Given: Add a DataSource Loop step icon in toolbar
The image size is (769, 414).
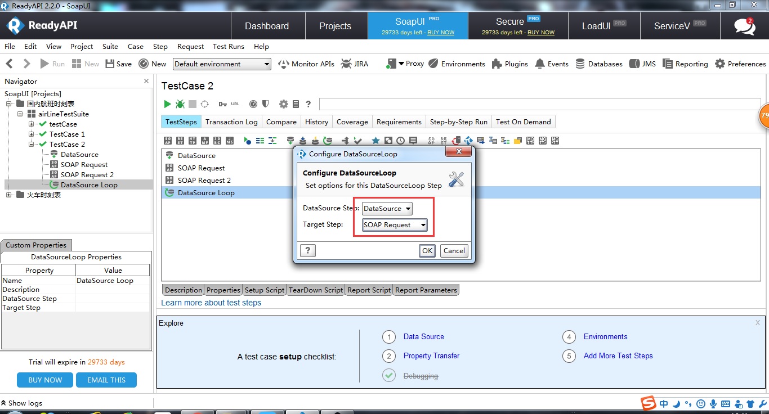Looking at the screenshot, I should coord(328,141).
